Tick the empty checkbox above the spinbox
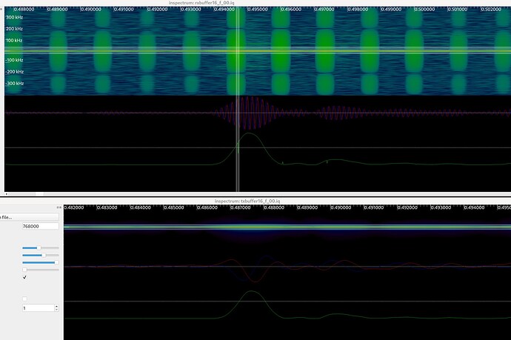This screenshot has height=340, width=511. (24, 299)
